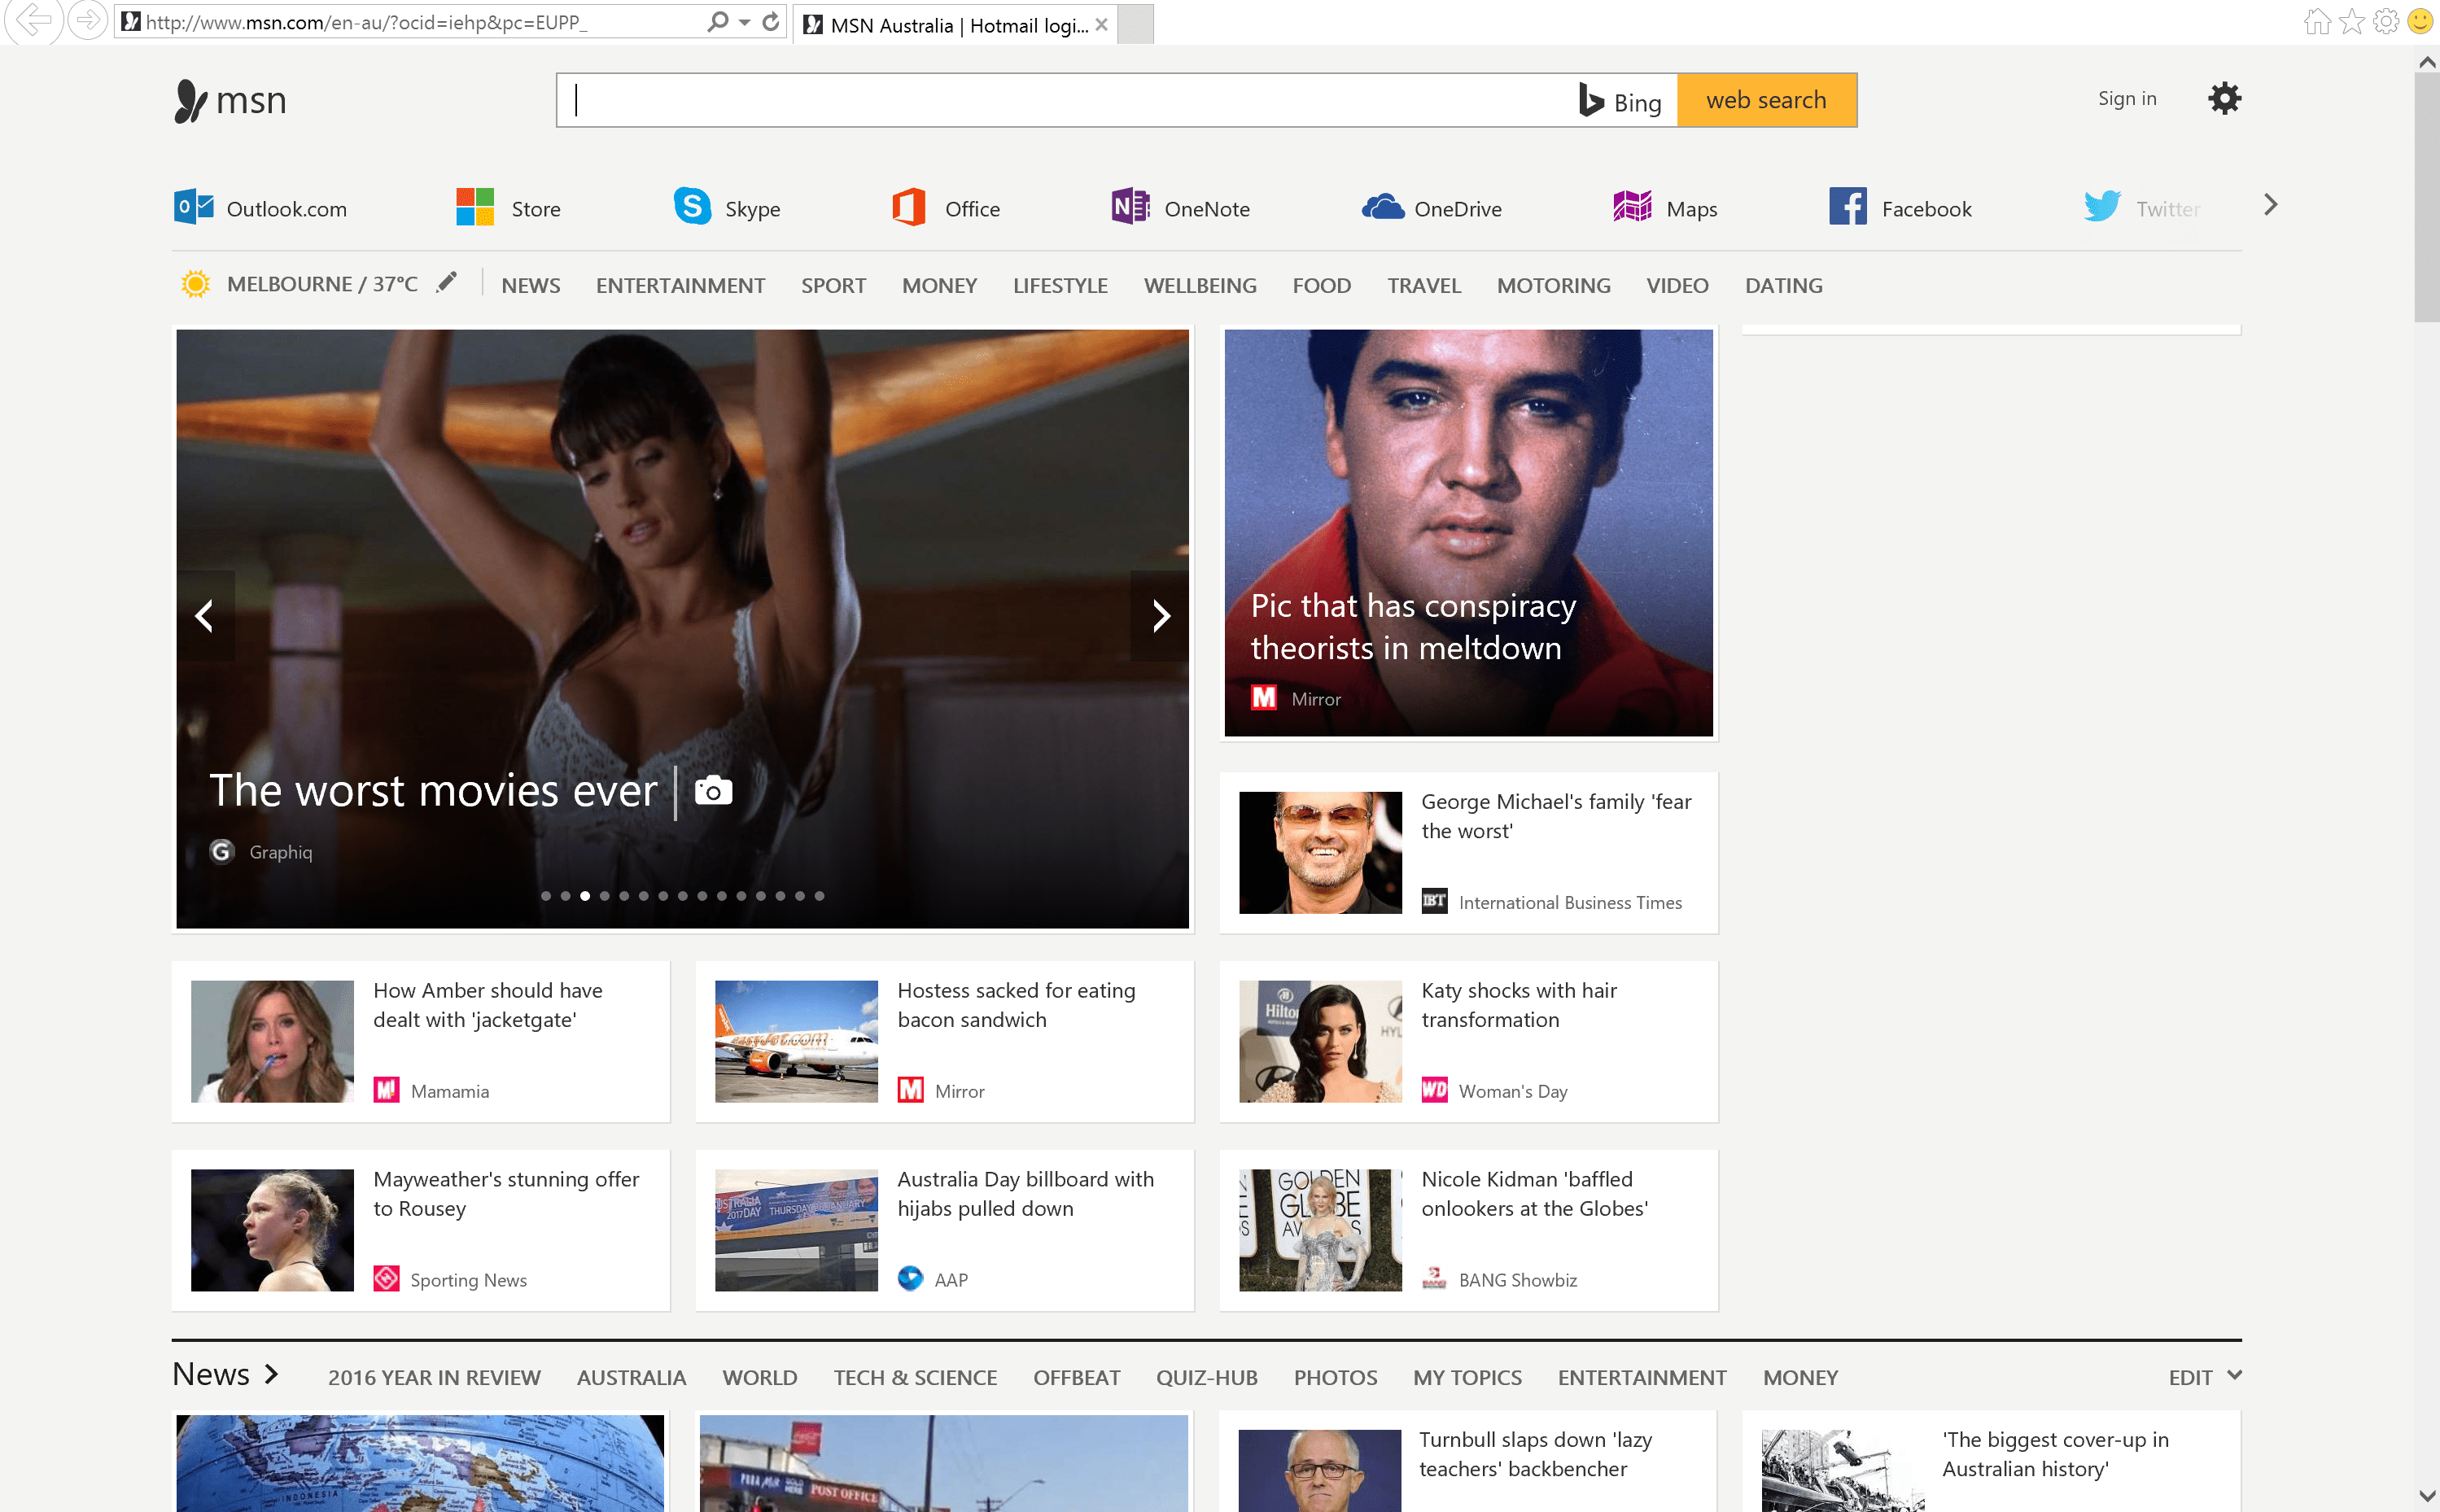Open Australia Day billboard story
The height and width of the screenshot is (1512, 2440).
coord(944,1230)
